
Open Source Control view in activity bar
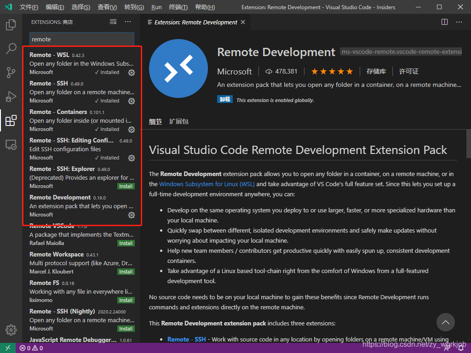11,72
